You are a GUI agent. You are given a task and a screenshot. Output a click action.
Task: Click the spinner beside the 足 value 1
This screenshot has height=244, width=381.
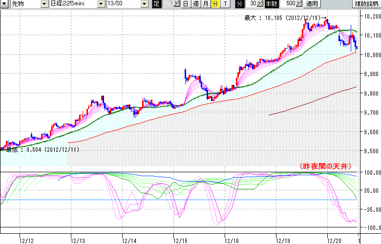pos(177,4)
